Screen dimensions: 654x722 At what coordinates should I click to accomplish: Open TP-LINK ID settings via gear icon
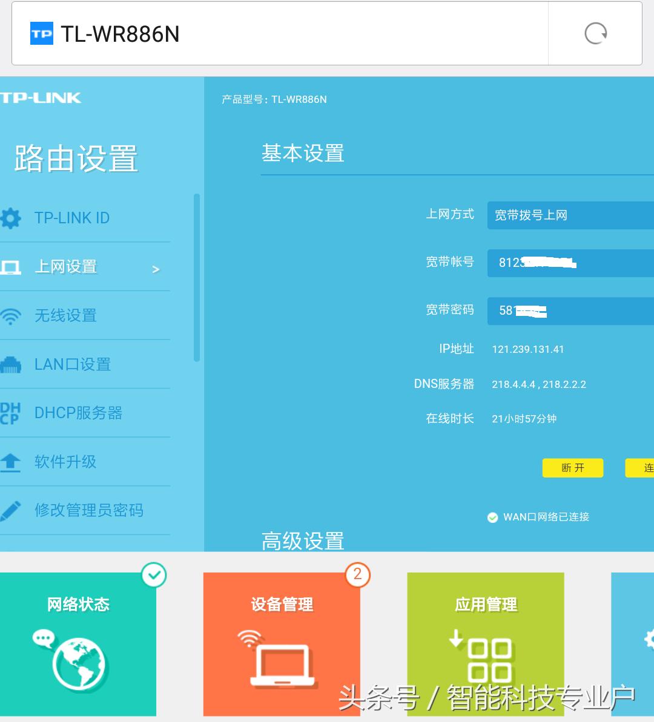(x=11, y=218)
